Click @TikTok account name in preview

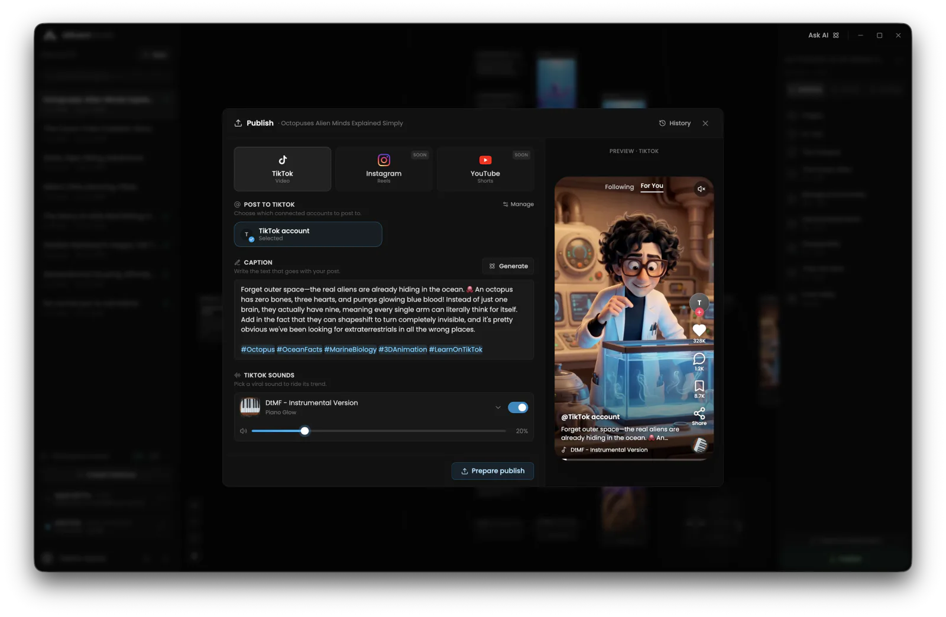click(590, 417)
